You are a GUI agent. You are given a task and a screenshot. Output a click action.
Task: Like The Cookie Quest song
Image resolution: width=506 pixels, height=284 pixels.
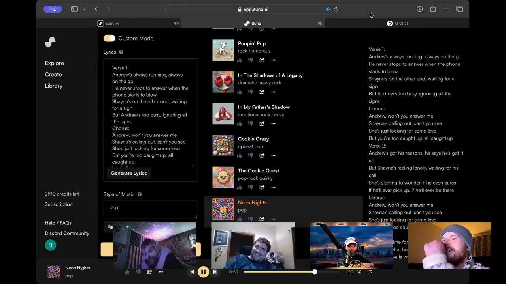(x=239, y=187)
